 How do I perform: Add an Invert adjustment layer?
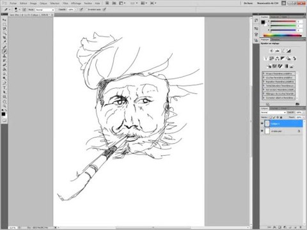click(269, 66)
